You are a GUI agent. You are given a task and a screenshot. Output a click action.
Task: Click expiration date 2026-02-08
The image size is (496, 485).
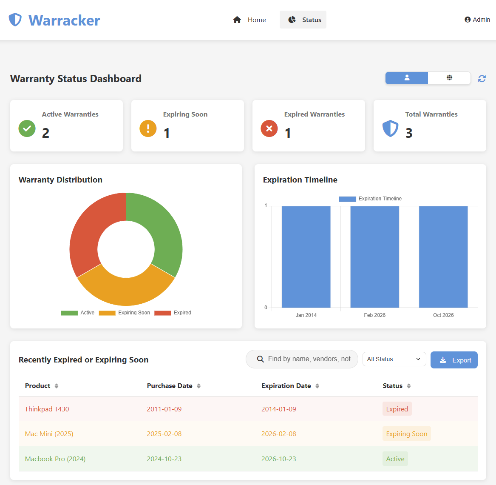tap(279, 434)
